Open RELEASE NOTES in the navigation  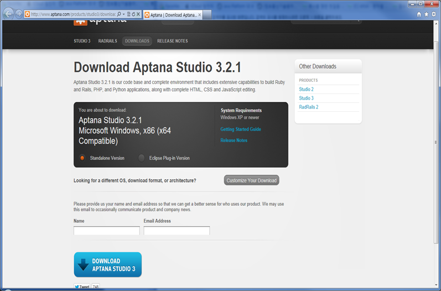click(173, 41)
